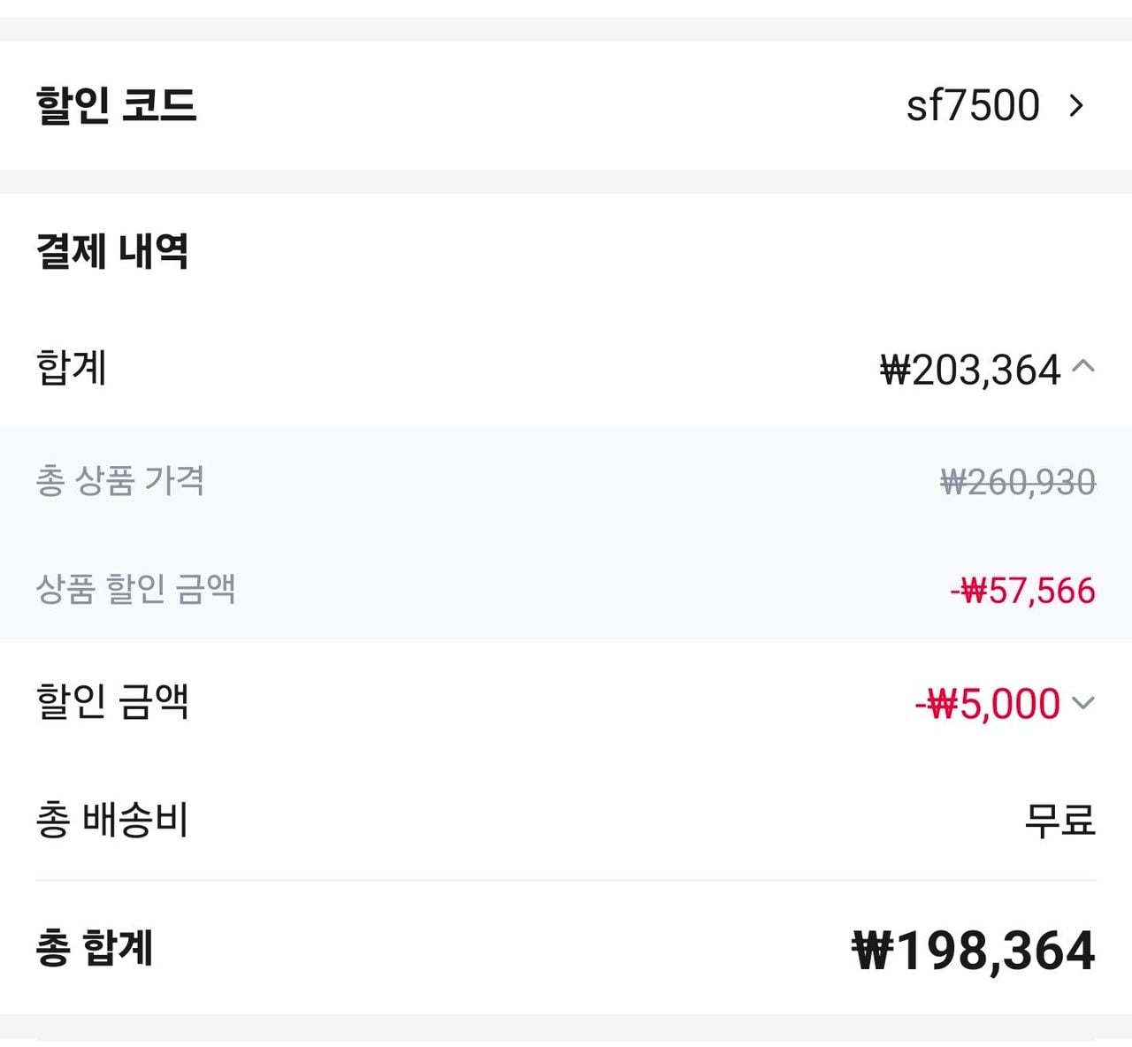This screenshot has width=1132, height=1047.
Task: Tap the 할인 코드 label
Action: click(116, 105)
